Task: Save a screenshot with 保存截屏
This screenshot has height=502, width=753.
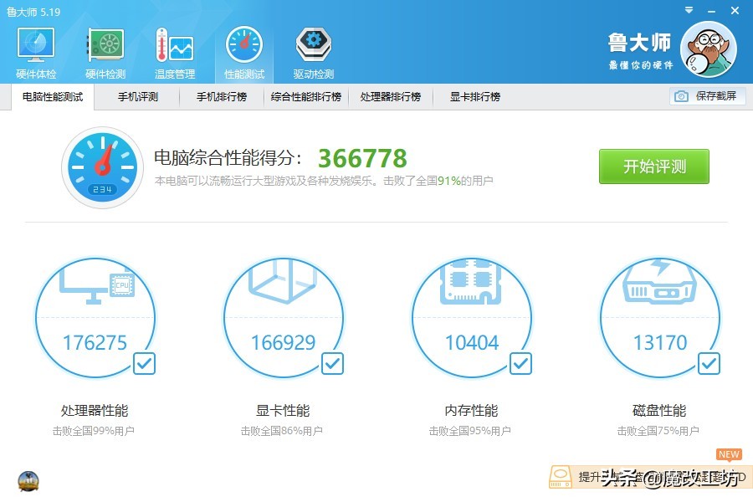Action: click(707, 96)
